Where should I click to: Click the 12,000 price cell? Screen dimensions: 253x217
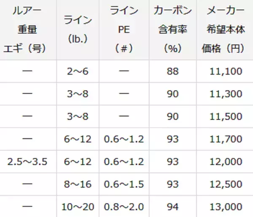(226, 161)
